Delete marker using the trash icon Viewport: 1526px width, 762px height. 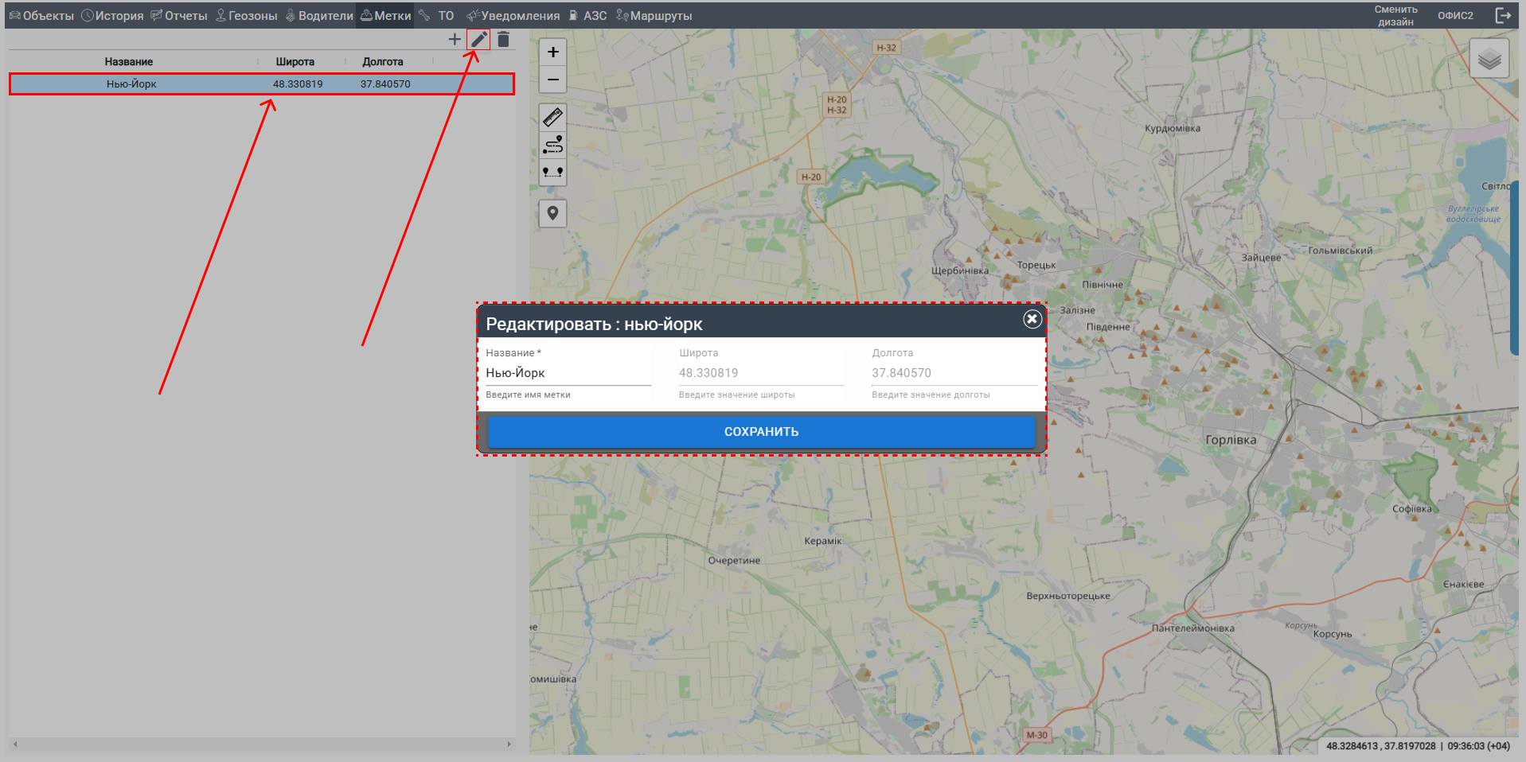click(503, 39)
